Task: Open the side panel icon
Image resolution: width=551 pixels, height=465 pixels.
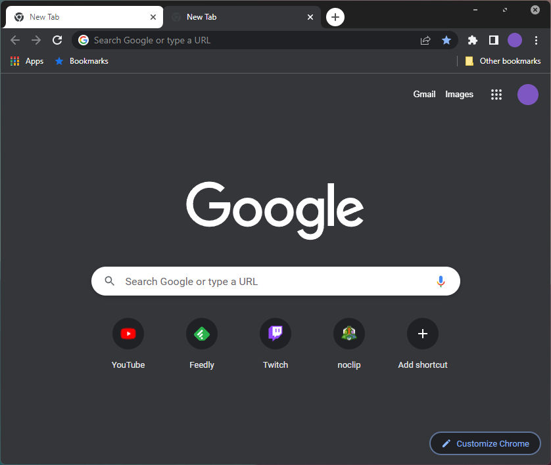Action: click(x=494, y=40)
